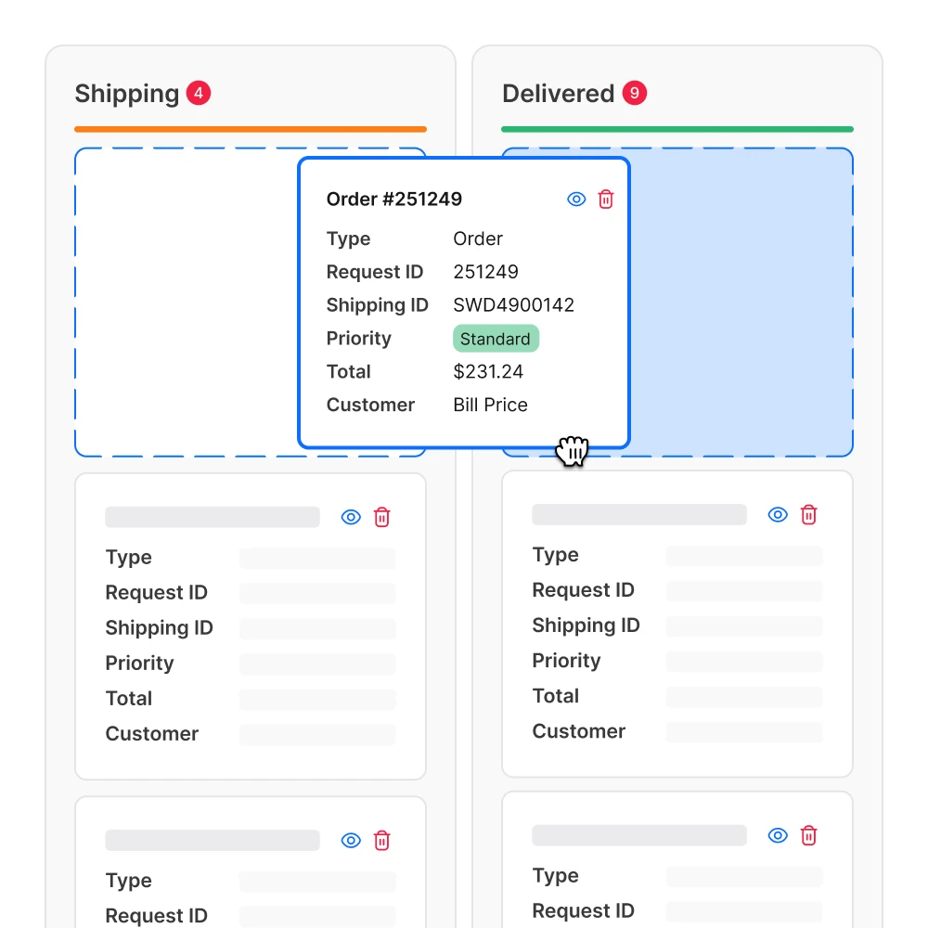The width and height of the screenshot is (928, 928).
Task: Delete first placeholder card in Shipping column
Action: point(381,517)
